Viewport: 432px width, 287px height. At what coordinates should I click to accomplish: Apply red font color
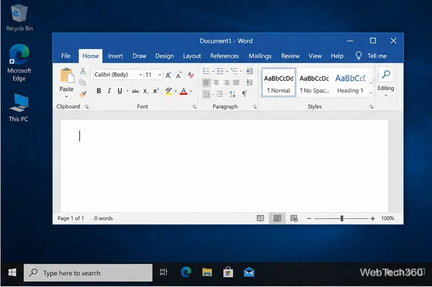pyautogui.click(x=183, y=91)
